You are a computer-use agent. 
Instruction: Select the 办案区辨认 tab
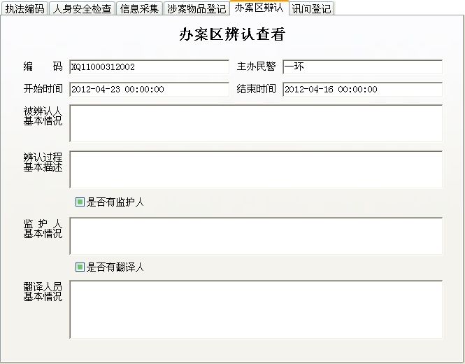click(x=259, y=8)
